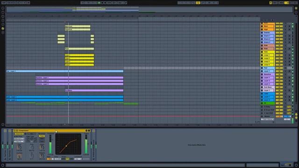Fold the Bassline group track

(262, 74)
